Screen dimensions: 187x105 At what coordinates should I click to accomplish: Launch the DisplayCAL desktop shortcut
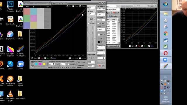(x=10, y=35)
